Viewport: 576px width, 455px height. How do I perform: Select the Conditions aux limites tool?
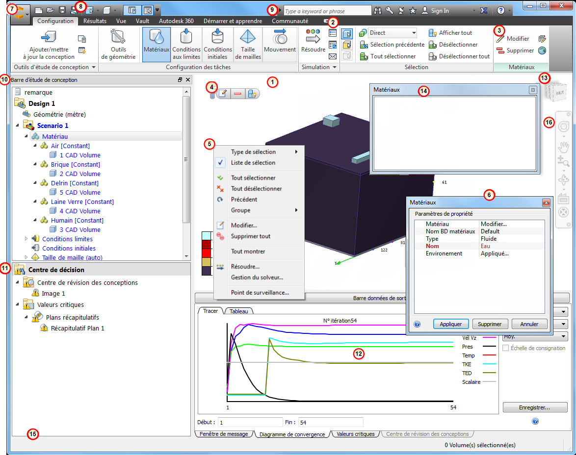pyautogui.click(x=186, y=45)
